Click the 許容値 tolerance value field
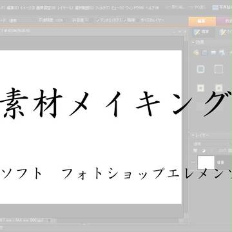 (87, 20)
